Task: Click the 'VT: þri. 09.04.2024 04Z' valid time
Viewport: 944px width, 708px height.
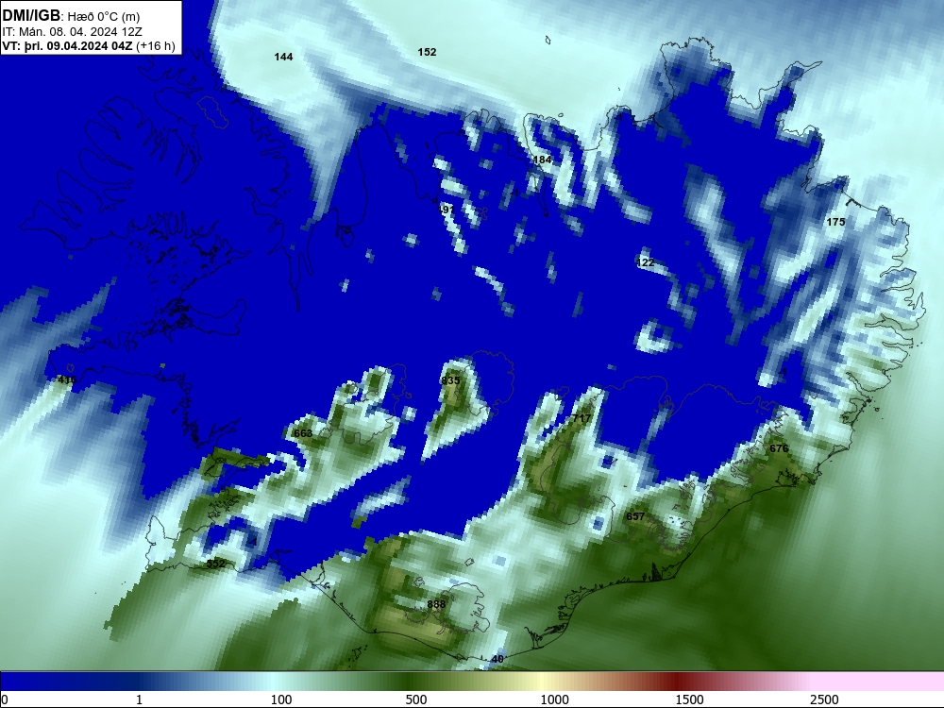Action: click(x=68, y=45)
